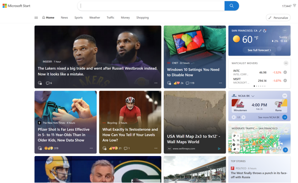298x183 pixels.
Task: Open more options on Testosterone article card
Action: 156,148
